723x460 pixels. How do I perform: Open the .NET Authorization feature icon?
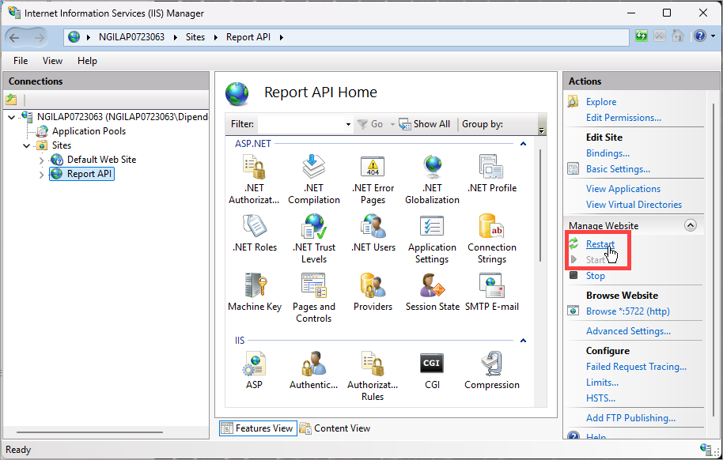point(254,179)
